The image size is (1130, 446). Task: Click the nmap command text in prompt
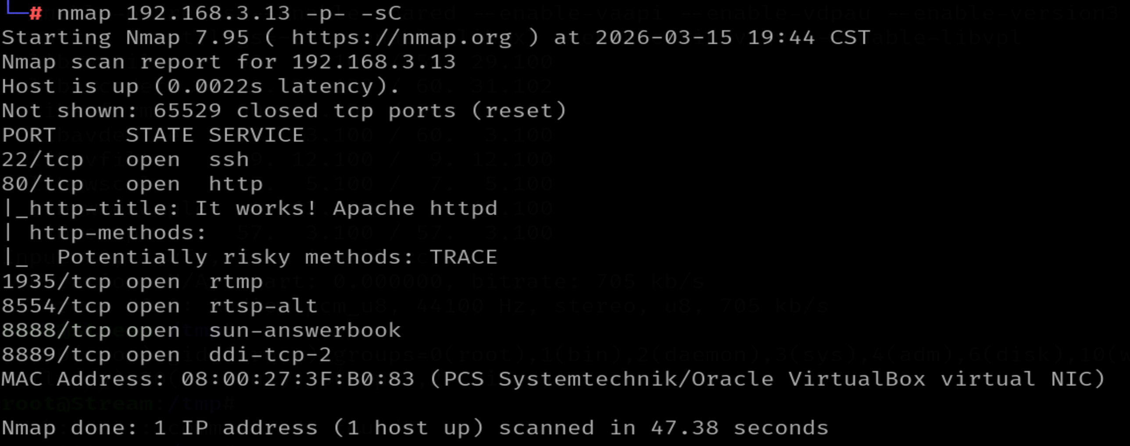pos(83,14)
